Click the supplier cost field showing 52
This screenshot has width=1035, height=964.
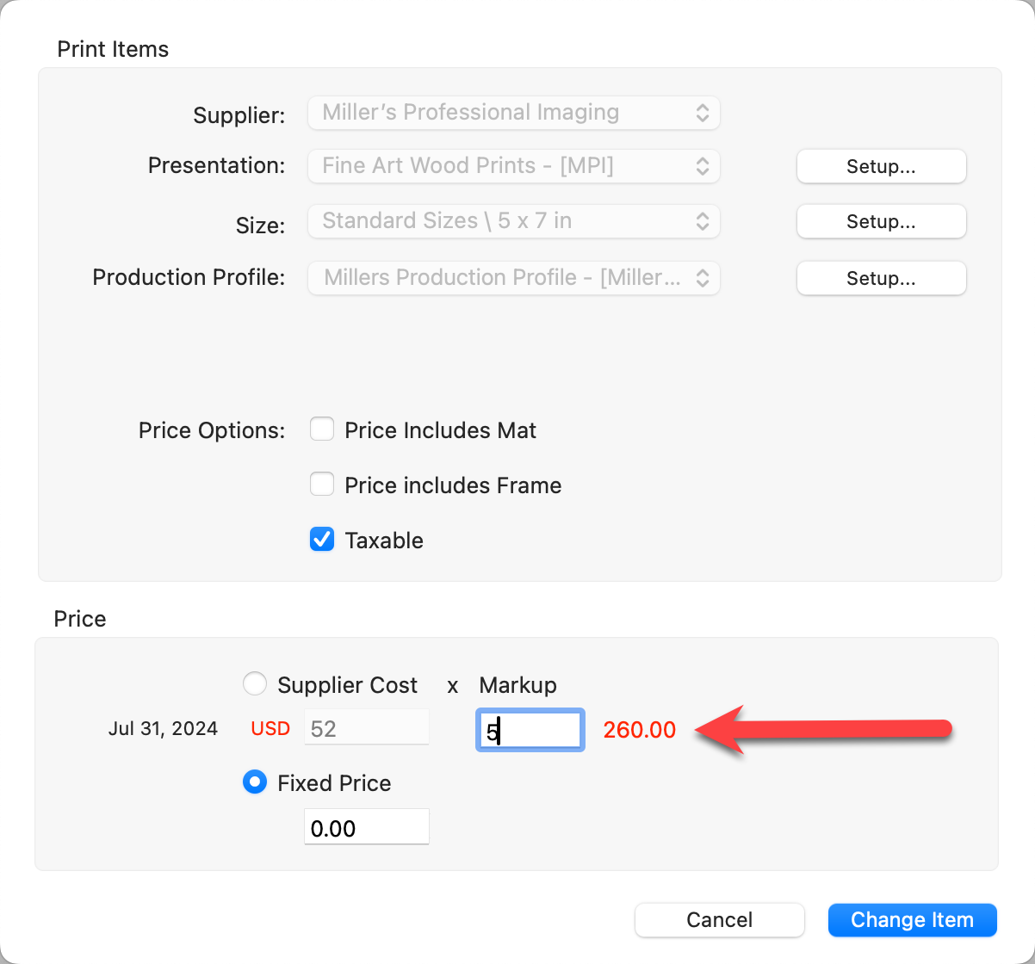click(366, 729)
